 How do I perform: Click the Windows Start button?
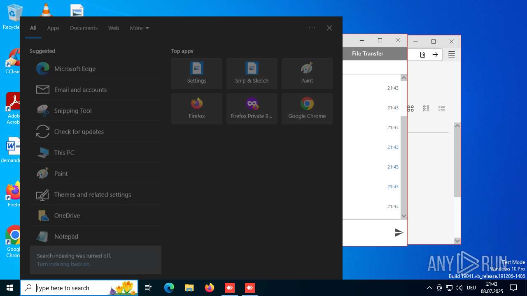point(10,288)
